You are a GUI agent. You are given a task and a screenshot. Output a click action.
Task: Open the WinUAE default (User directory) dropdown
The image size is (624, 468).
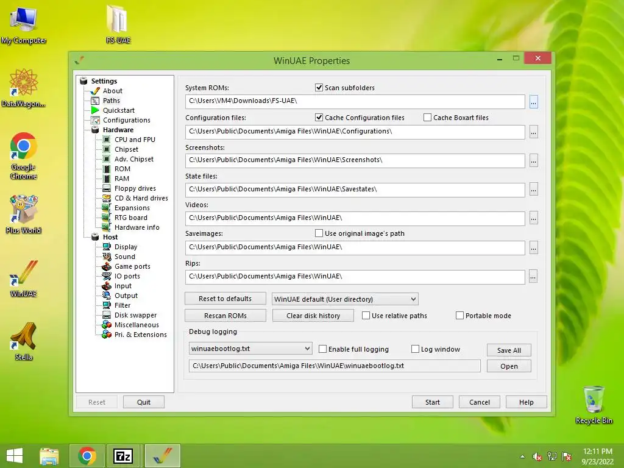345,299
